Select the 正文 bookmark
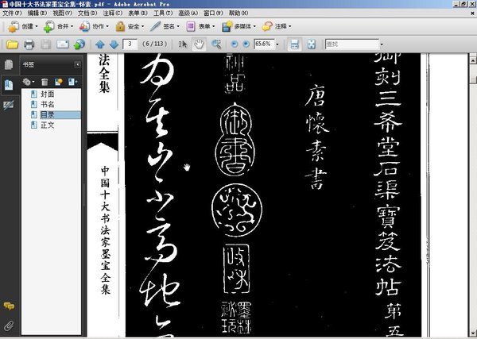 (x=48, y=125)
